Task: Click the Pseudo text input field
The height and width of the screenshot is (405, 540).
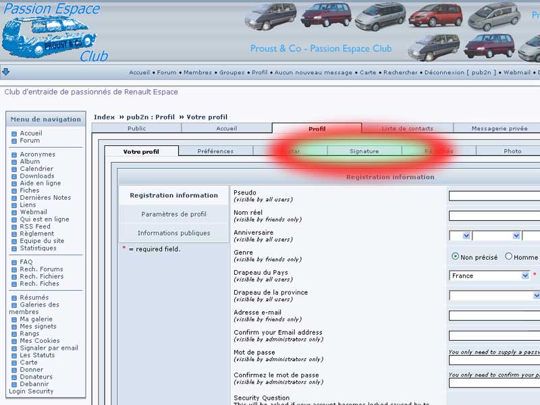Action: (x=494, y=196)
